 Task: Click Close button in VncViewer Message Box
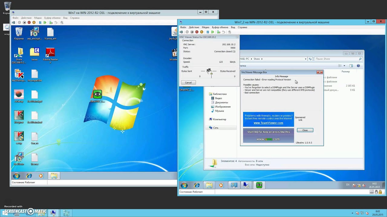[x=305, y=130]
